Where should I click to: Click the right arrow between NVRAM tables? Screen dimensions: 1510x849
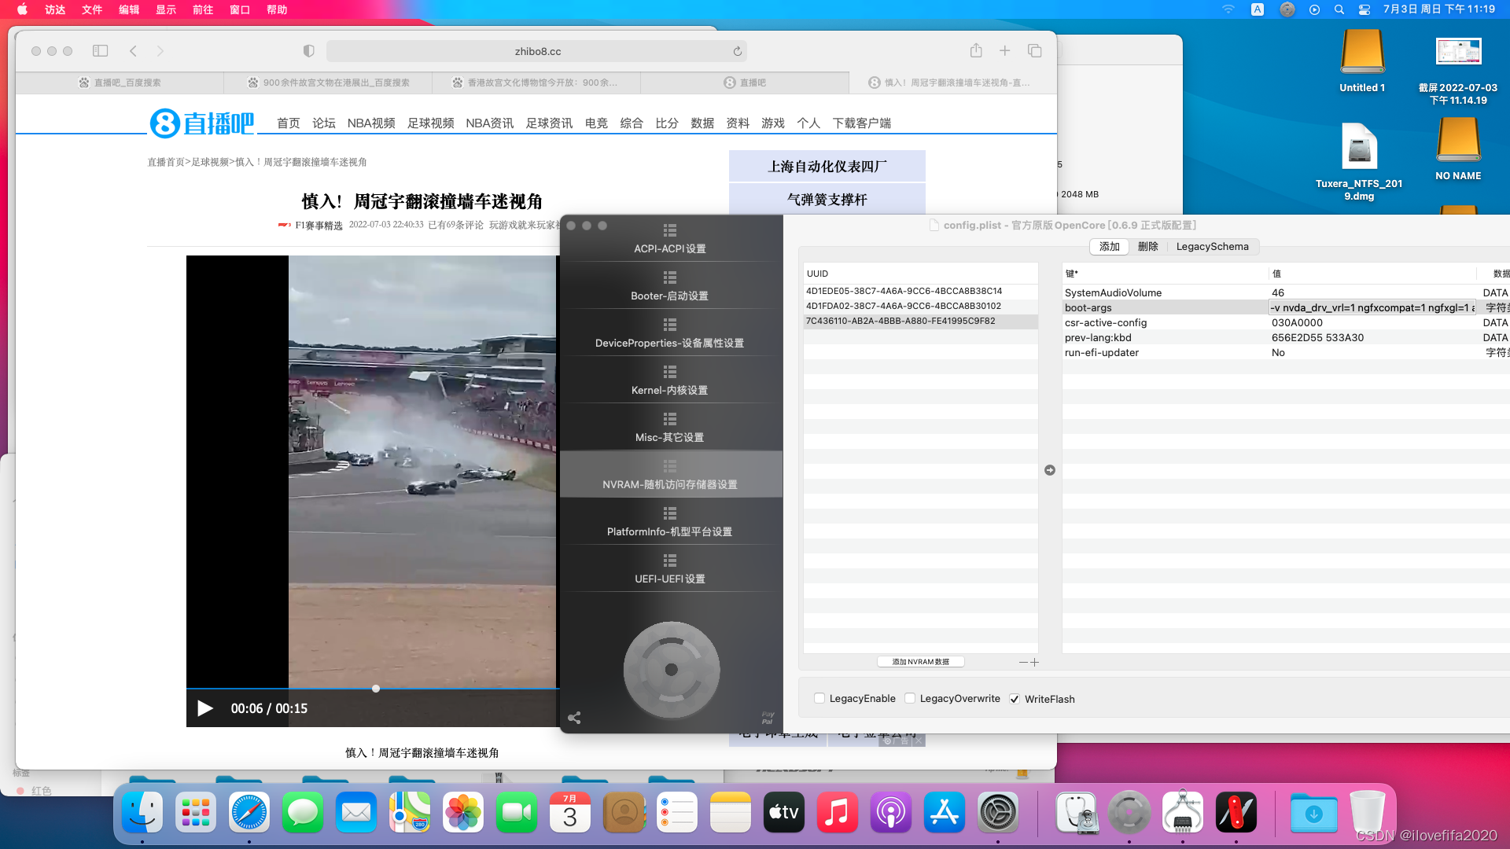[1050, 470]
